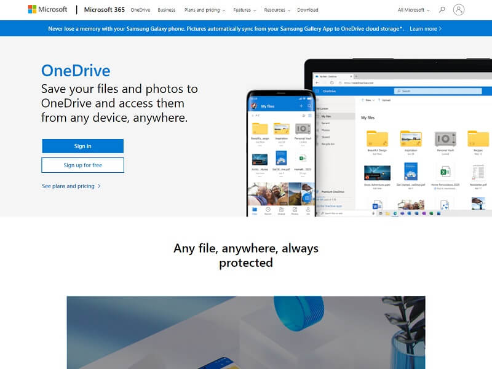
Task: Click the account profile avatar icon
Action: 458,10
